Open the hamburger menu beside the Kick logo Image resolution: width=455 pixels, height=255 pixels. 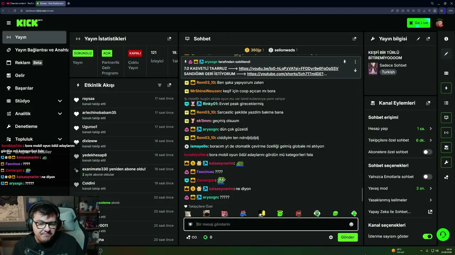pos(9,23)
